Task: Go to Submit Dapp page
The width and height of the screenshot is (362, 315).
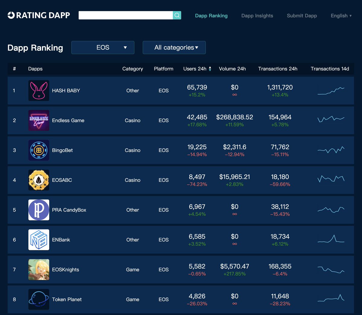Action: click(302, 16)
